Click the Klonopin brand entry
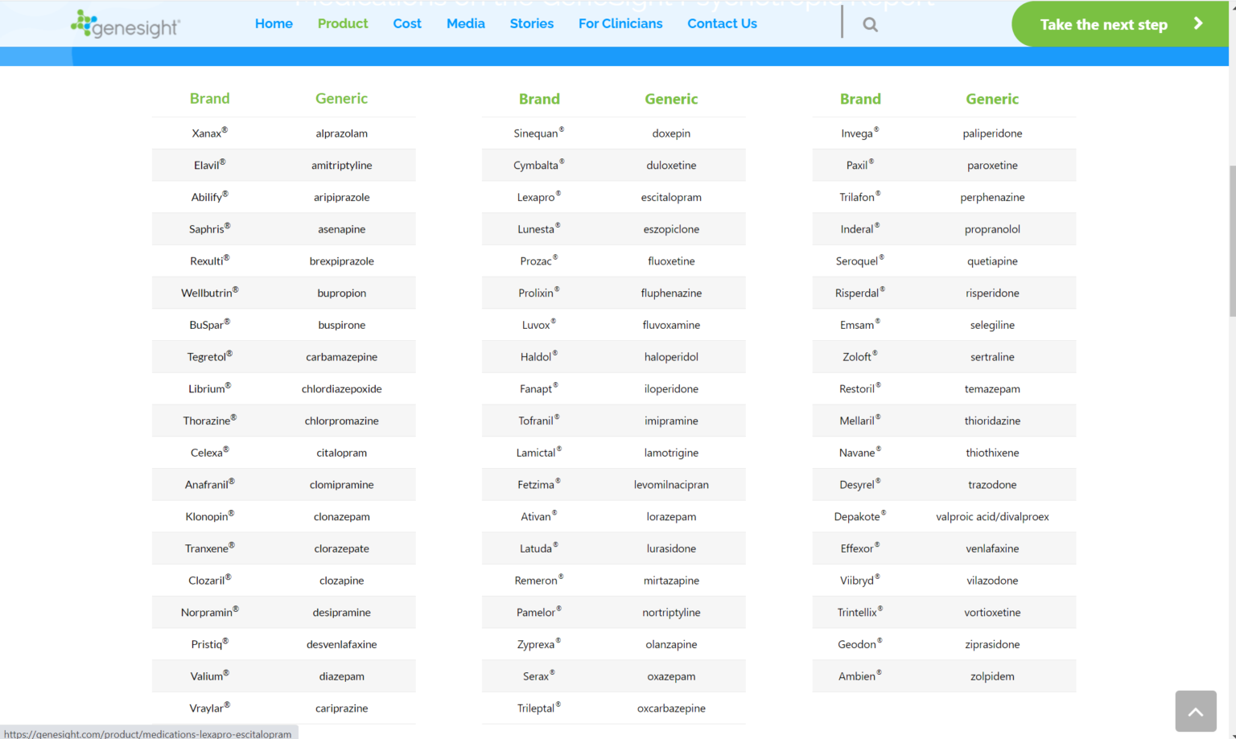Viewport: 1236px width, 739px height. click(x=209, y=516)
